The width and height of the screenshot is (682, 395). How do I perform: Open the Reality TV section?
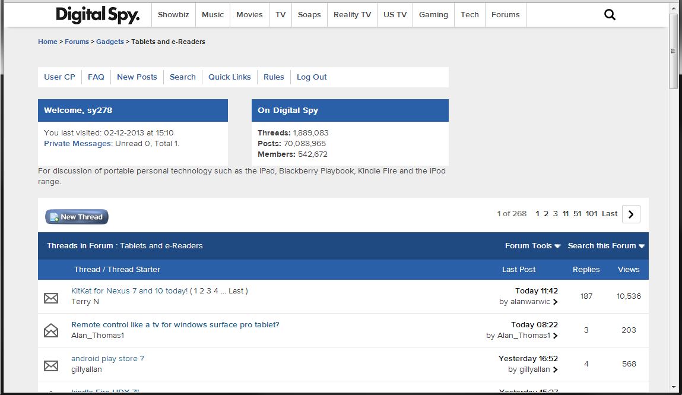tap(352, 14)
